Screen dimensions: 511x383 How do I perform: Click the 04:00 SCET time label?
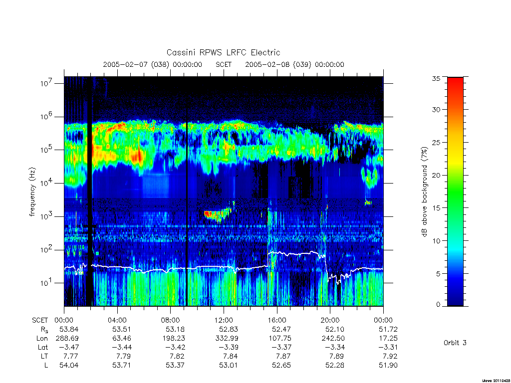tap(117, 320)
